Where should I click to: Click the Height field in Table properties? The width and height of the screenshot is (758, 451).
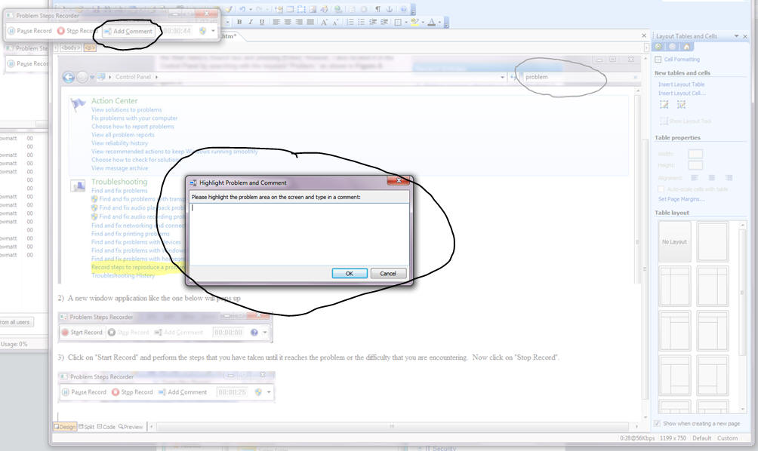[x=695, y=165]
